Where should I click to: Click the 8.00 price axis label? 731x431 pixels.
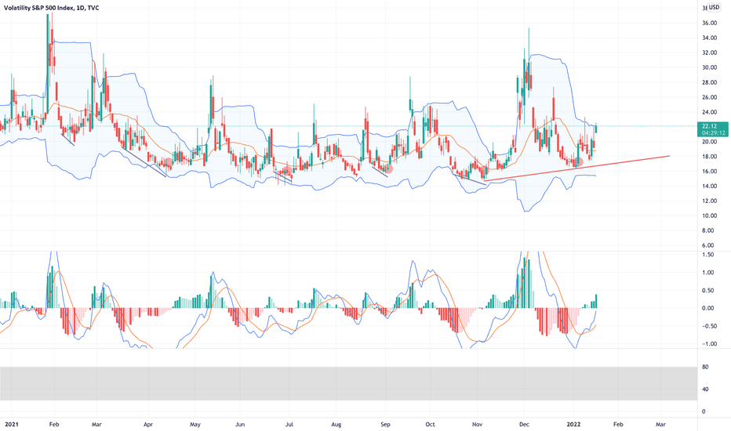pos(707,230)
